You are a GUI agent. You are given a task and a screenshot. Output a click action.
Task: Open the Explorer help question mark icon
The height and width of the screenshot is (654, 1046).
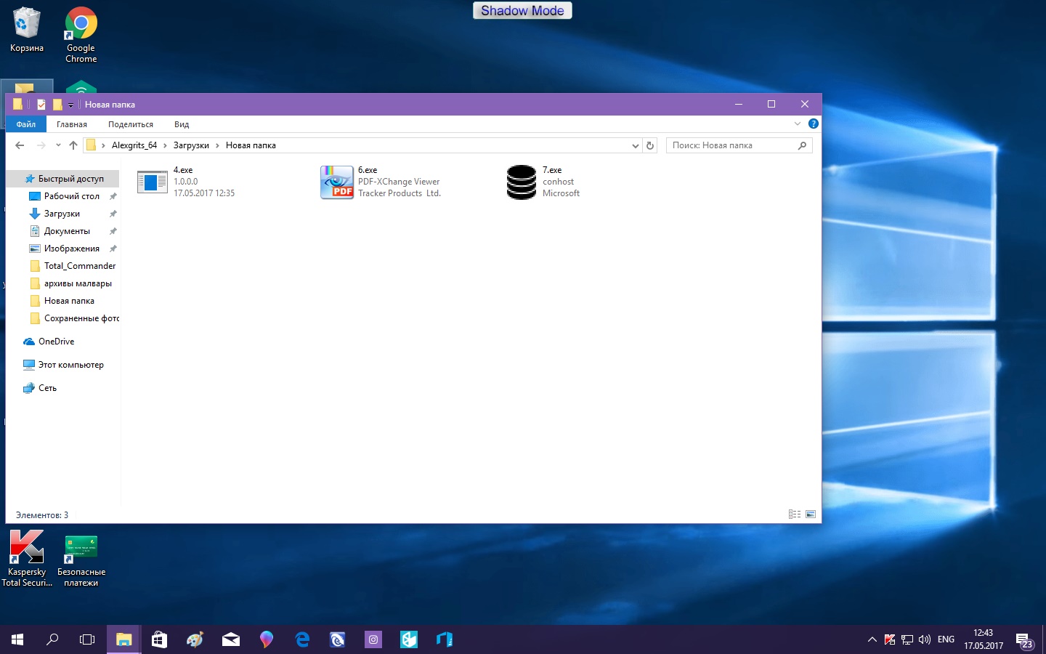click(814, 124)
